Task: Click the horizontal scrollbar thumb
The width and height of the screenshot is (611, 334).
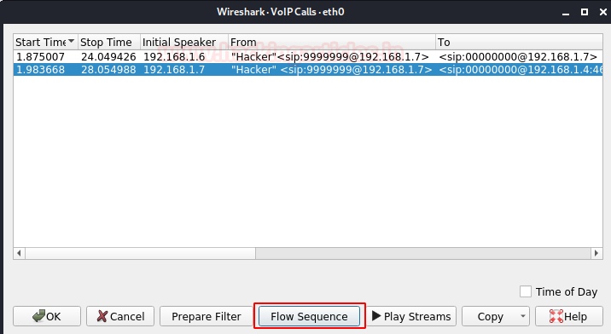Action: (423, 253)
